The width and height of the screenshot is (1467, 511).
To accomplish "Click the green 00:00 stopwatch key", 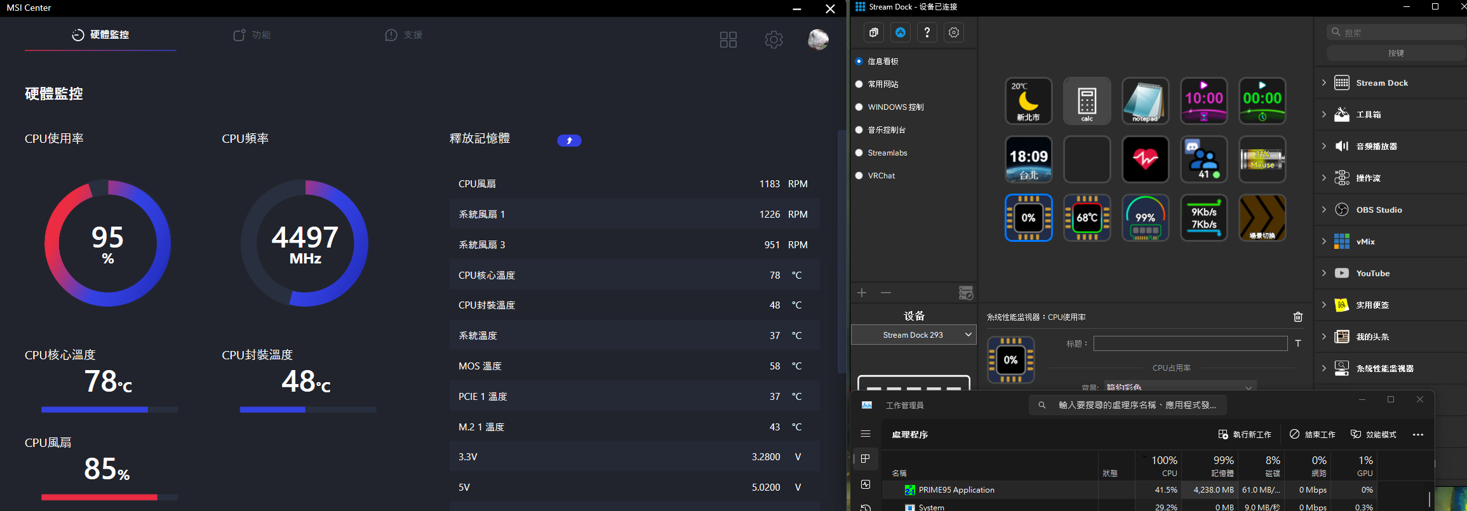I will coord(1262,101).
